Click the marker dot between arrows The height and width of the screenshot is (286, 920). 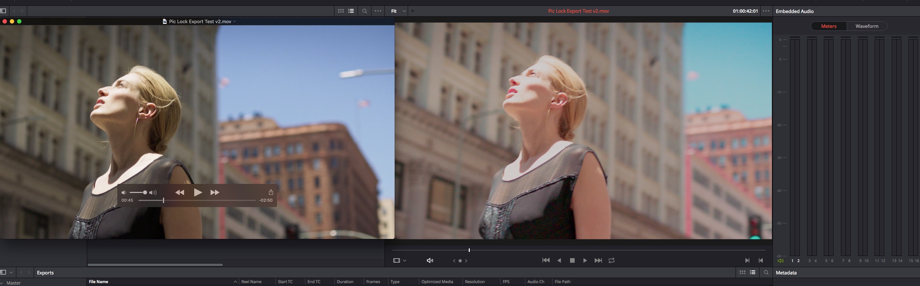tap(460, 261)
